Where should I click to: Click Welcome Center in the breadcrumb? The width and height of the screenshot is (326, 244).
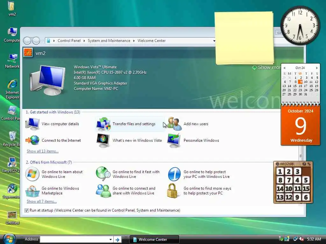point(152,41)
